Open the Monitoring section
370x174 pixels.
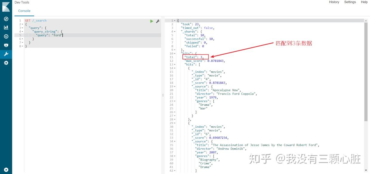[x=6, y=45]
